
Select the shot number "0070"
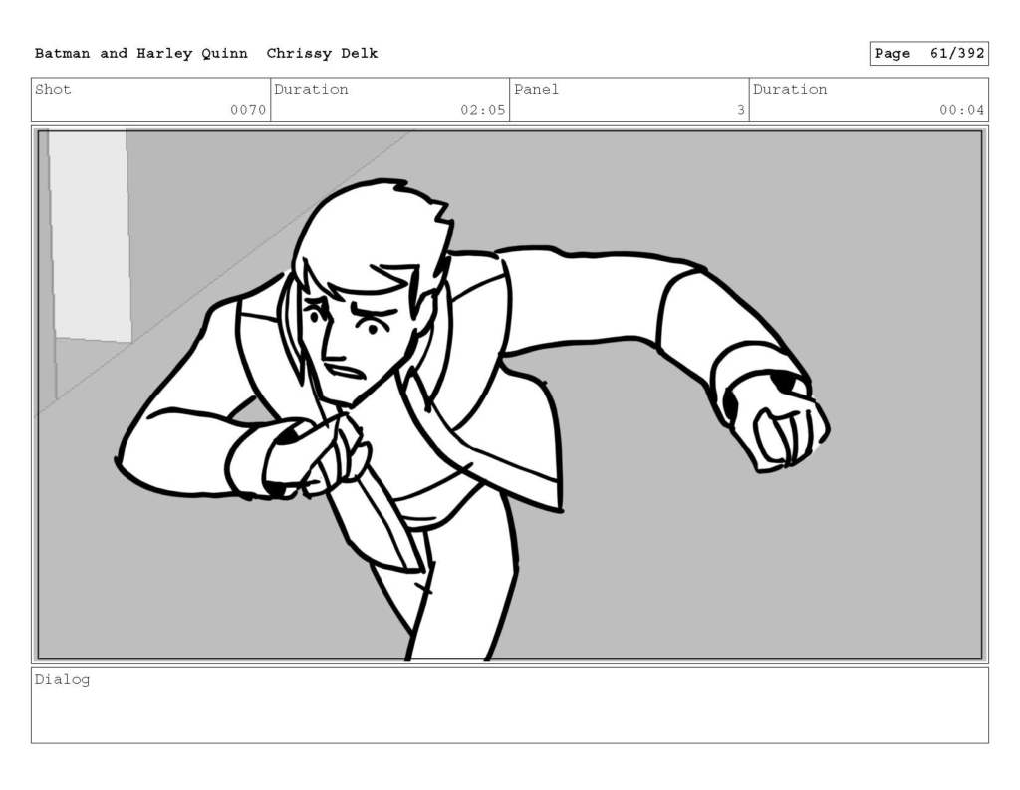tap(248, 110)
